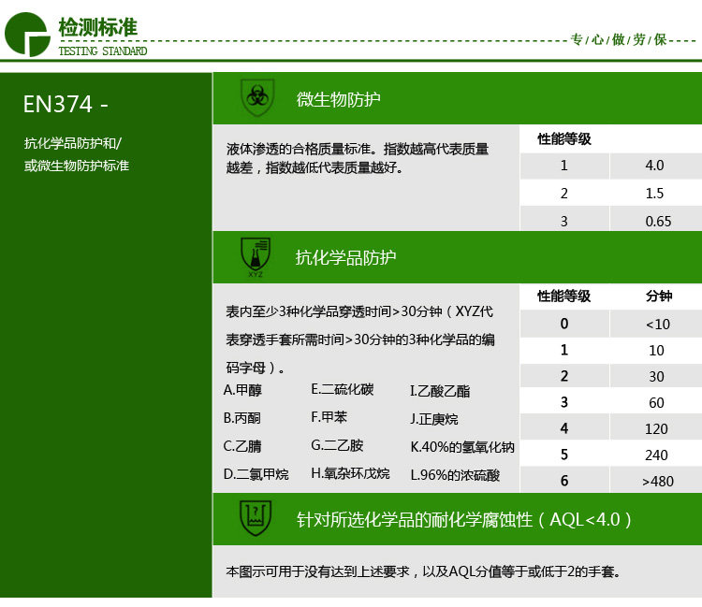The image size is (702, 607).
Task: Click the 240 minutes cell
Action: pos(656,455)
